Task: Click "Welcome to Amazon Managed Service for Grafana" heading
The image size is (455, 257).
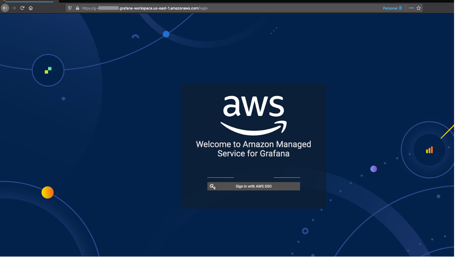Action: pos(254,149)
